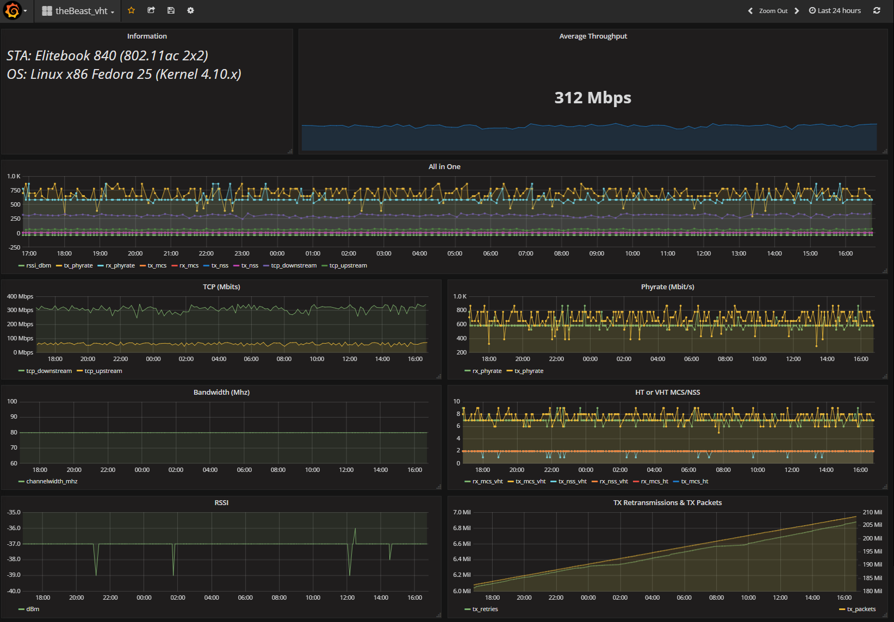Refresh the dashboard with refresh icon
894x622 pixels.
(877, 10)
